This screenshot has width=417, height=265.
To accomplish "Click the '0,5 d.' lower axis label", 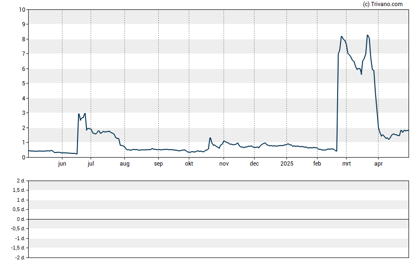I will coord(19,210).
